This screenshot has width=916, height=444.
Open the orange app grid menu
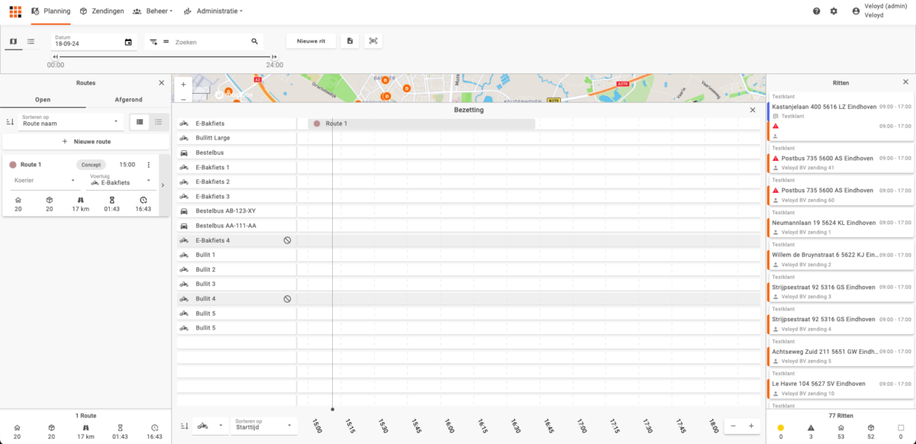(x=15, y=11)
